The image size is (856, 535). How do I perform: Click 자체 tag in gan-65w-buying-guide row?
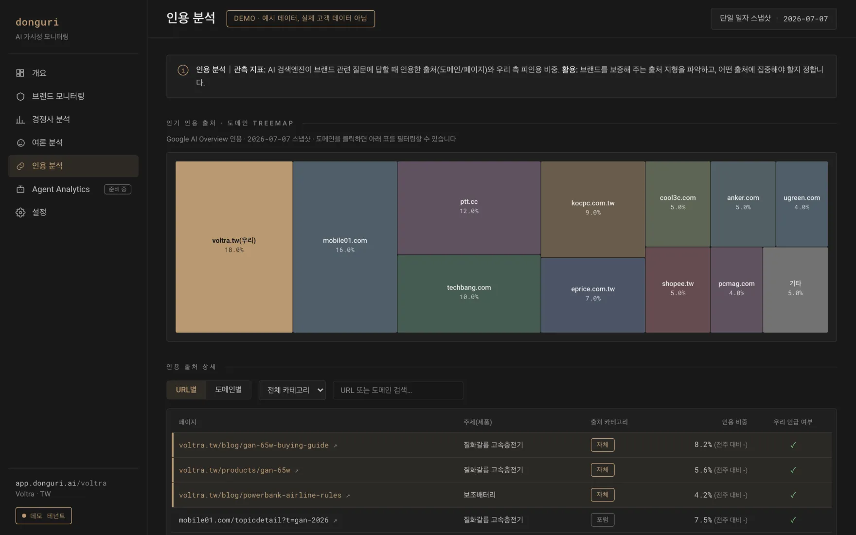(x=603, y=445)
